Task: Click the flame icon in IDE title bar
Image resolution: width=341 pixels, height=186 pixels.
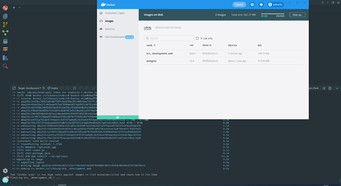Action: click(x=323, y=2)
